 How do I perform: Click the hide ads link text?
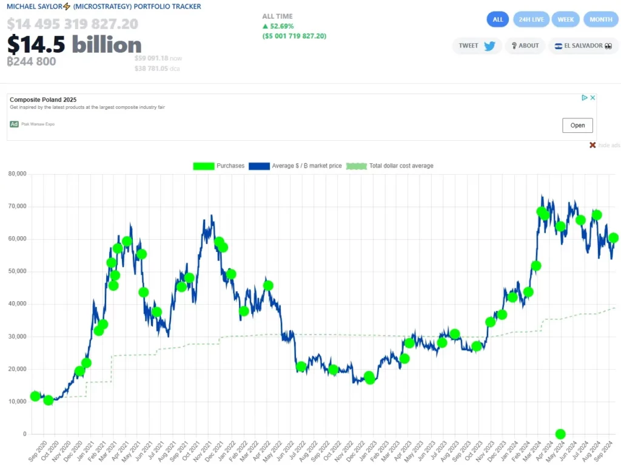[609, 146]
